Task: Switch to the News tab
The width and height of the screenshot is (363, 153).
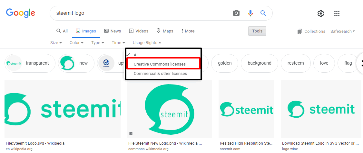Action: click(113, 31)
